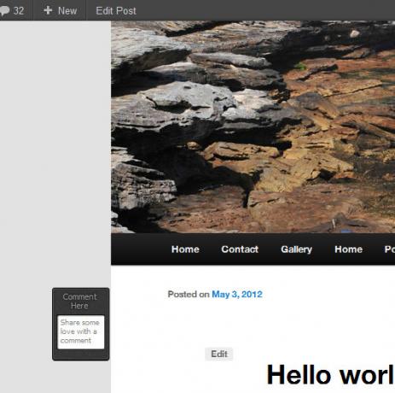Click the partially visible last nav item

click(390, 249)
